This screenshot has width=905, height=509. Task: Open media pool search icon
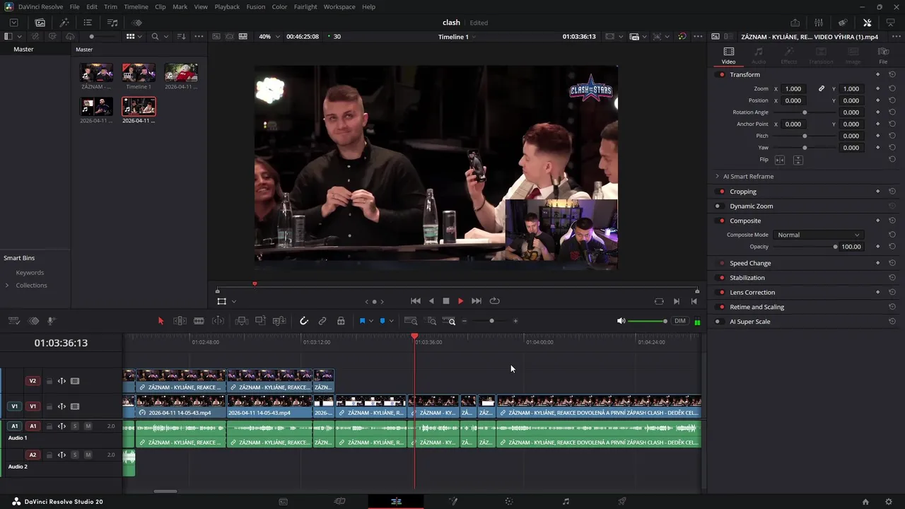pyautogui.click(x=155, y=37)
